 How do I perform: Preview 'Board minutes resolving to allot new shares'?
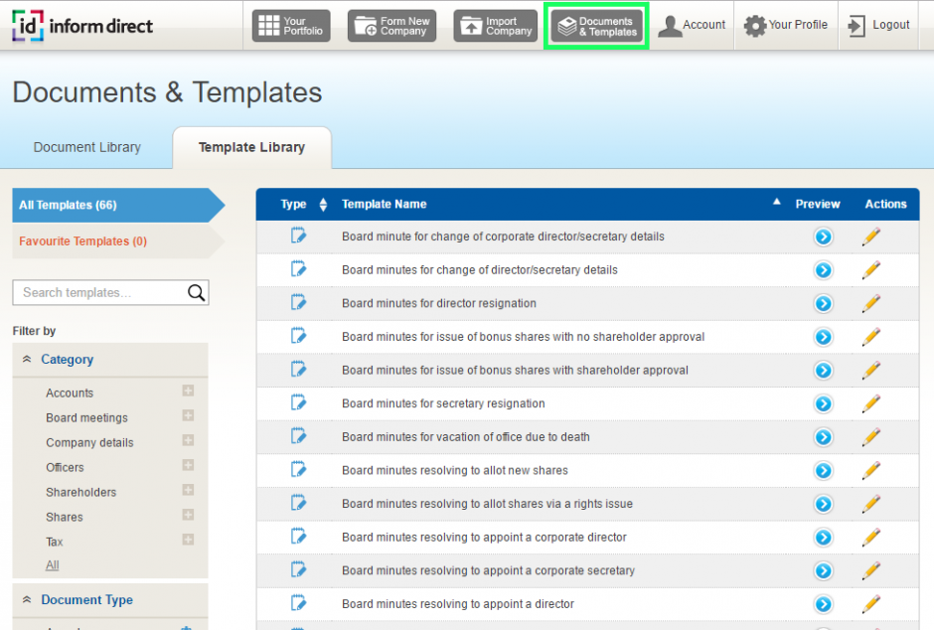tap(823, 470)
